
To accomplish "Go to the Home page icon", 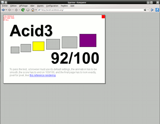I will (x=33, y=10).
